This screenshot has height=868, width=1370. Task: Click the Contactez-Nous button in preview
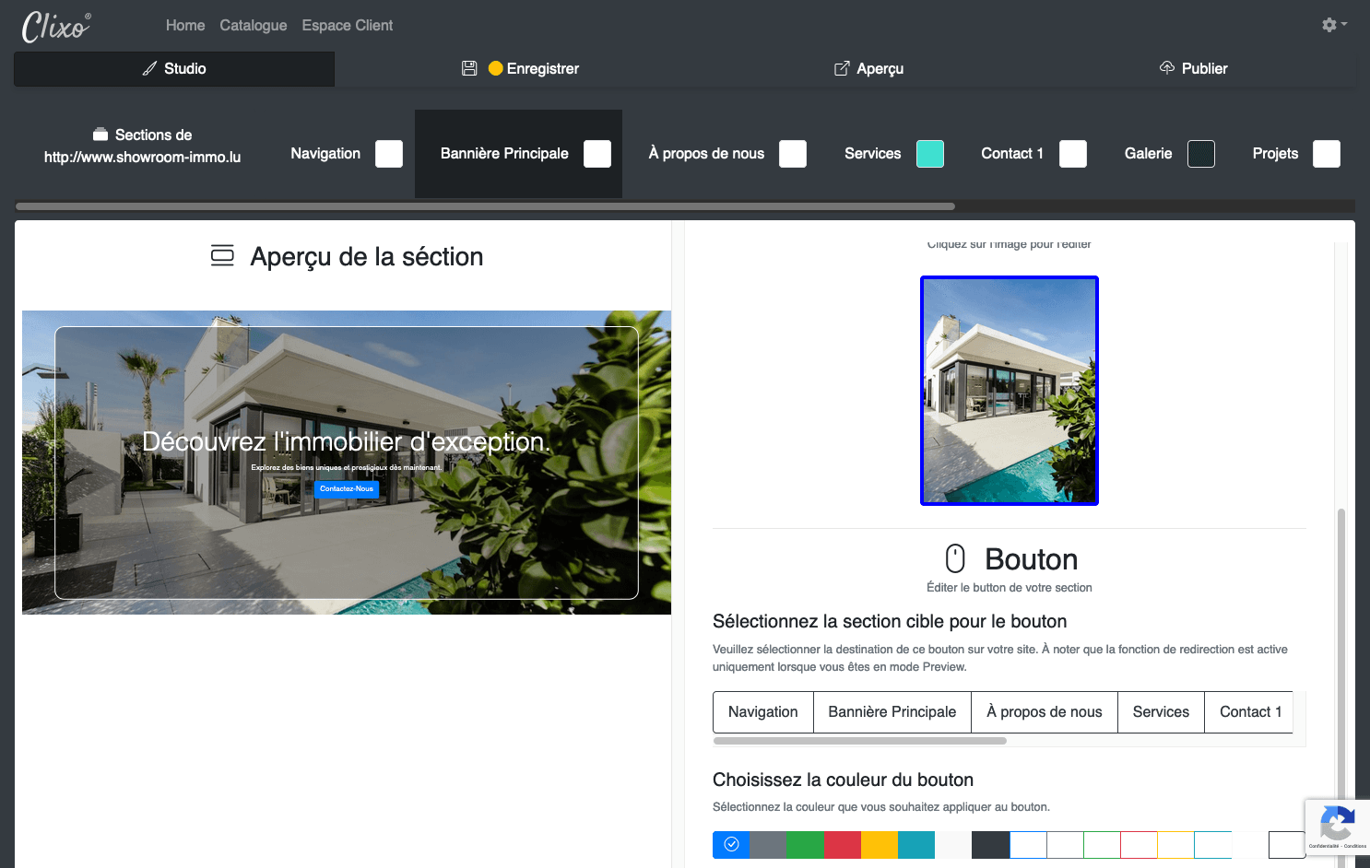[x=347, y=489]
